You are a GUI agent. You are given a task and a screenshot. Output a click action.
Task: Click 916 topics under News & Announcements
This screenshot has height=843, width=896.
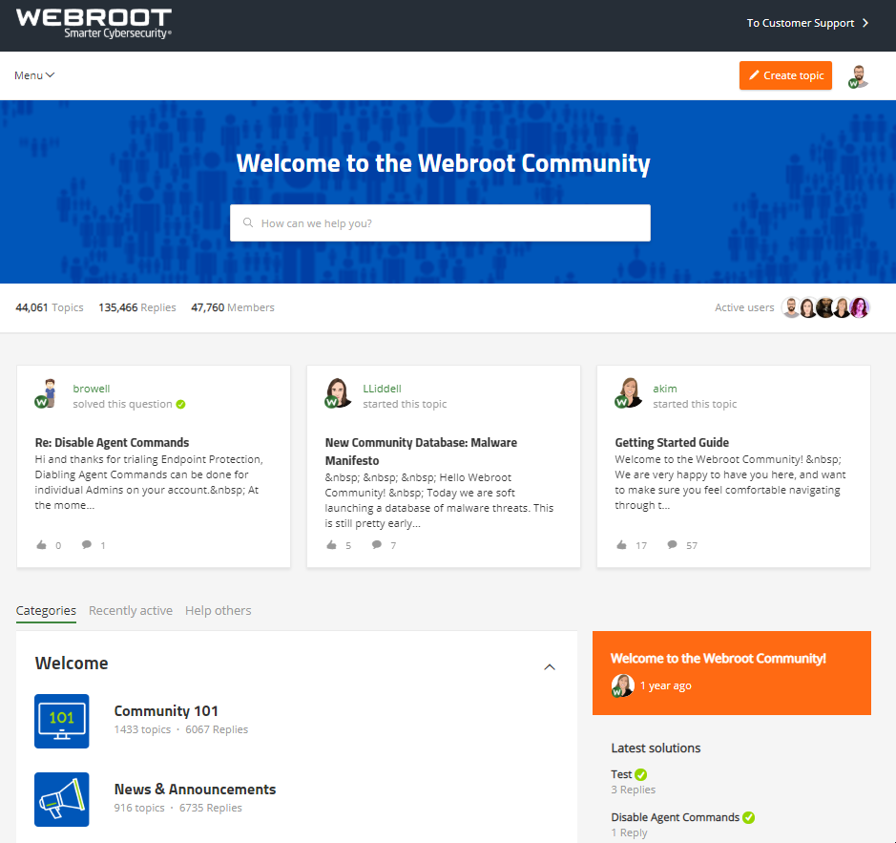coord(139,808)
